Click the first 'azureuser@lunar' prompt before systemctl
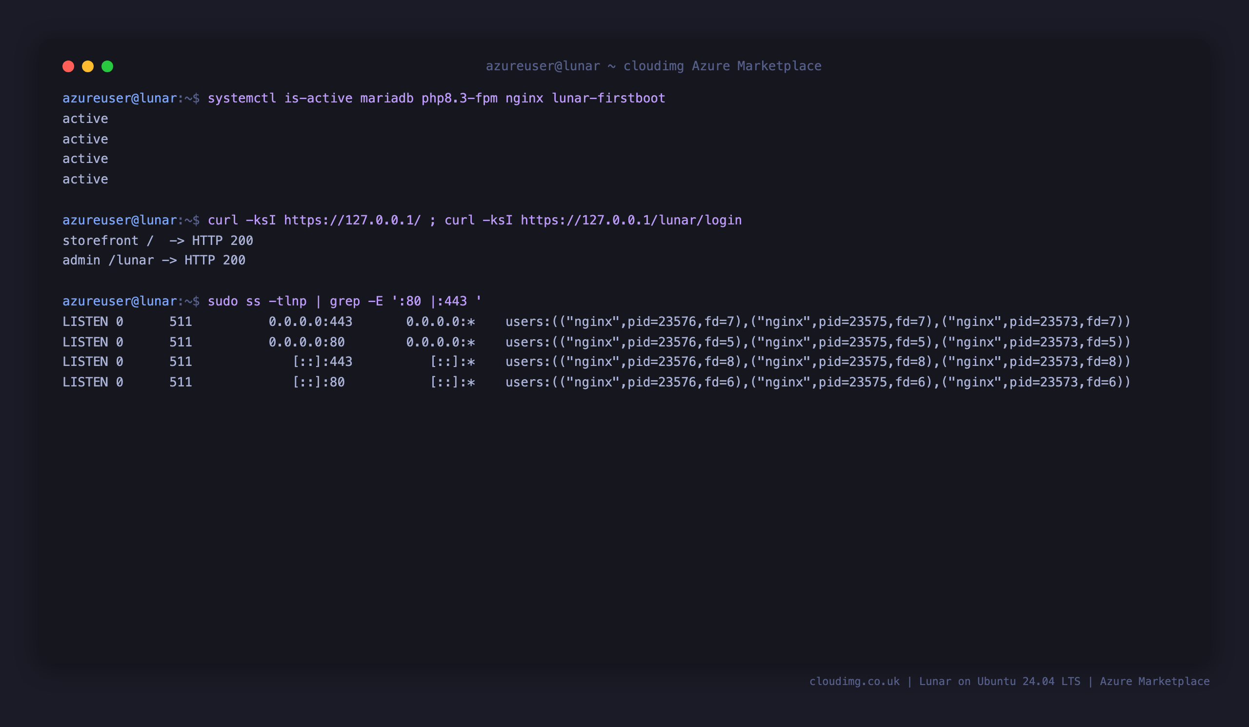 pyautogui.click(x=120, y=98)
